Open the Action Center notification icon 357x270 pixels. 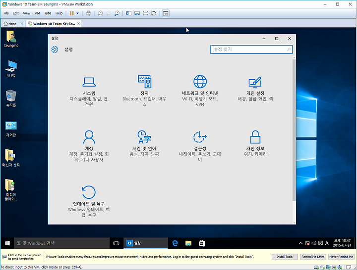(321, 243)
